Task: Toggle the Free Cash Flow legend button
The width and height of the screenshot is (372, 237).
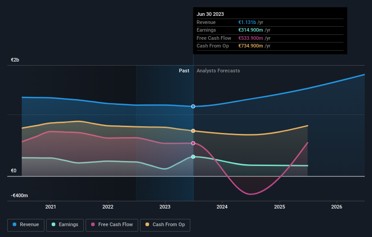Action: pos(112,225)
